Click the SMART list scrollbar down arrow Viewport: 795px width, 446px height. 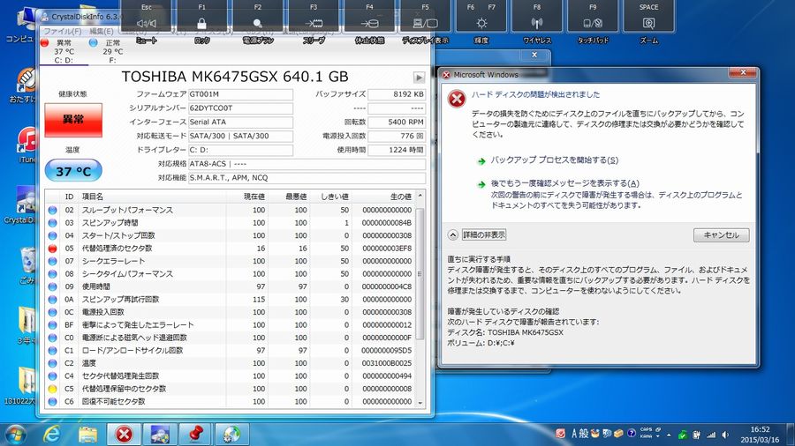pyautogui.click(x=420, y=403)
